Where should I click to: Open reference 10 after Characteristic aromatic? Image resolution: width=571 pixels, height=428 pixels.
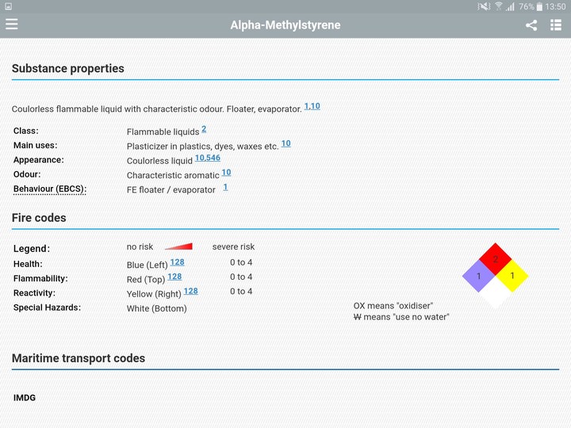click(x=226, y=172)
